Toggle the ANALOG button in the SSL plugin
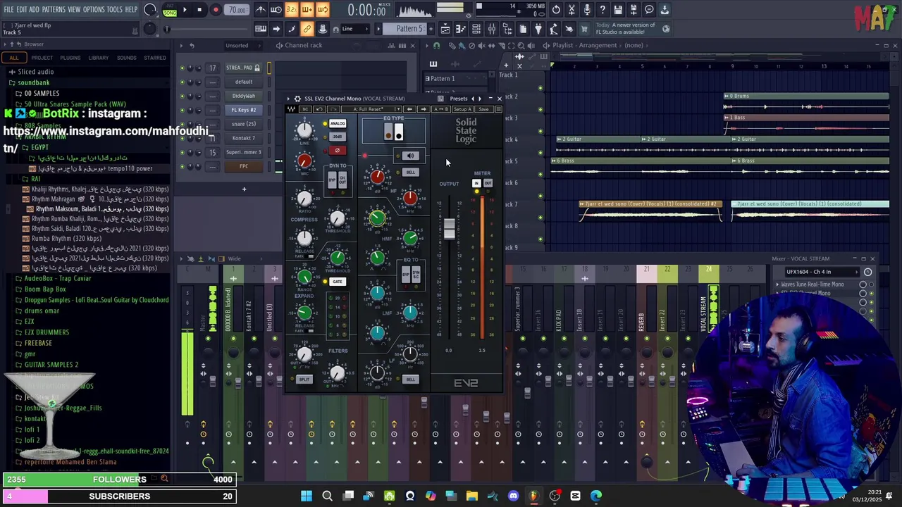 pos(338,124)
